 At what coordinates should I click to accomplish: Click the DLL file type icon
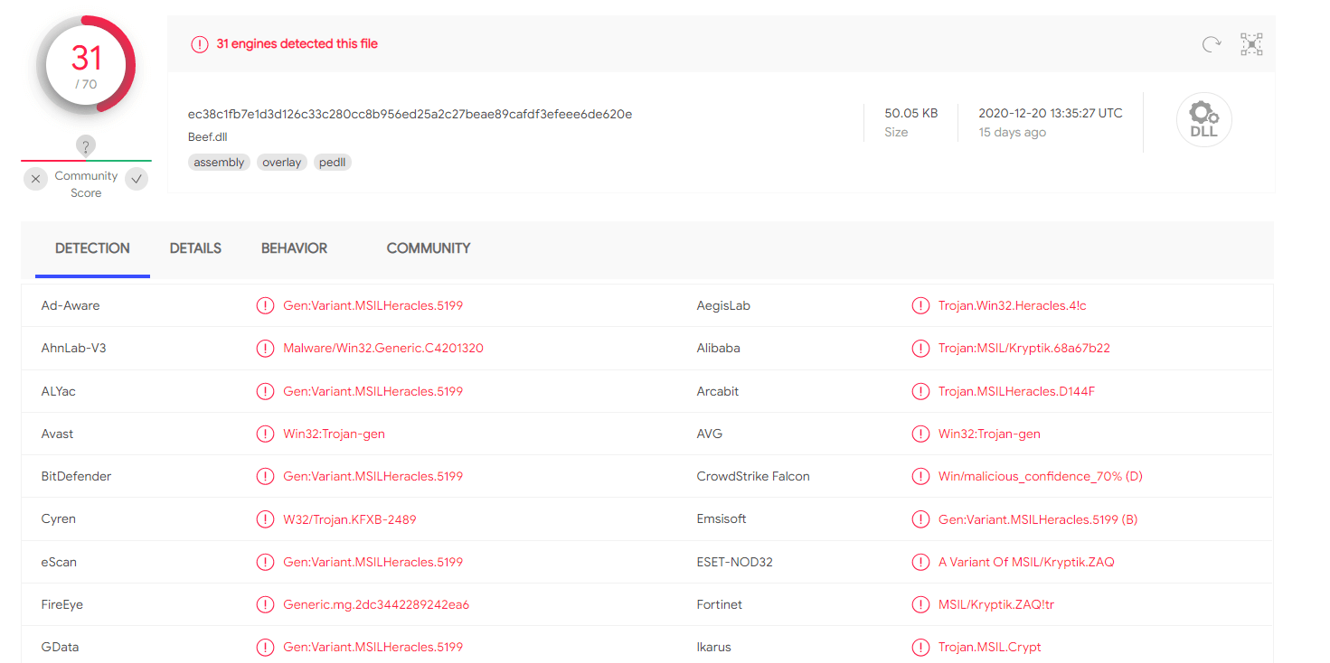(1203, 119)
